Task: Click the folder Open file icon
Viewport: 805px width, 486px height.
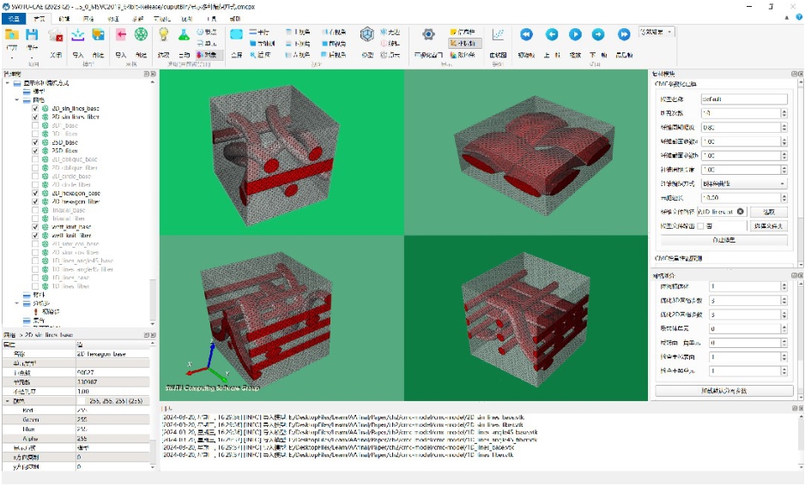Action: pos(12,35)
